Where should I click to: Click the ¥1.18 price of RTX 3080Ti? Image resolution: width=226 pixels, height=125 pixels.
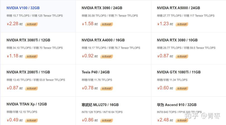[x=13, y=56]
